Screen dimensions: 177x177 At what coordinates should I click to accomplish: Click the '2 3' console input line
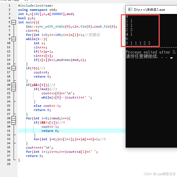tap(129, 30)
